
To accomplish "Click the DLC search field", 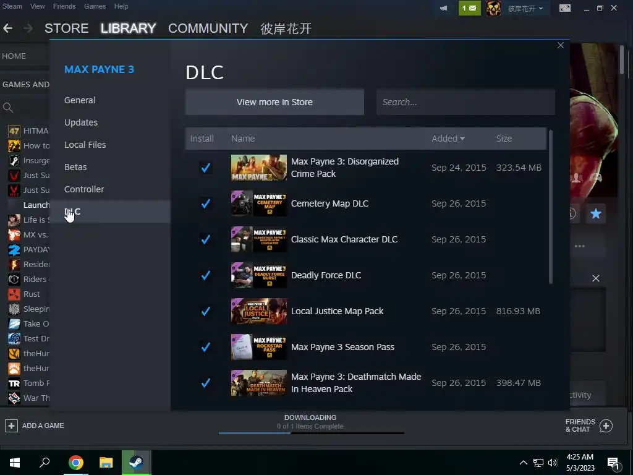I will click(465, 102).
